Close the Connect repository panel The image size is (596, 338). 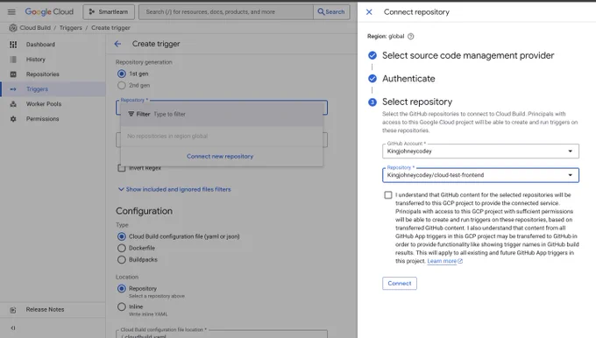[x=369, y=12]
